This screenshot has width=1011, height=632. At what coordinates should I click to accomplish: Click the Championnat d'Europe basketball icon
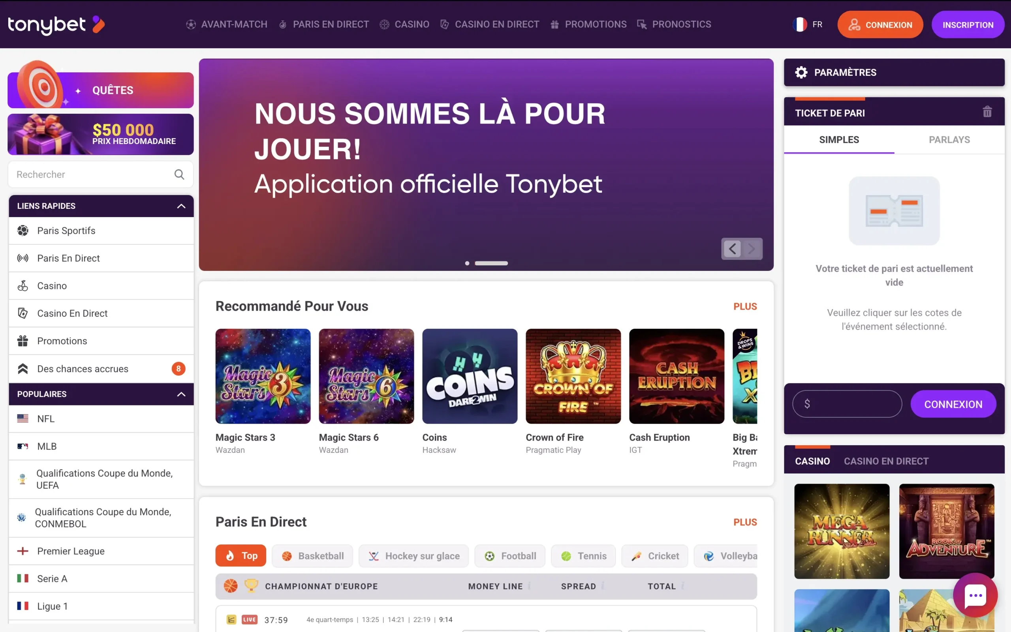[x=230, y=585]
